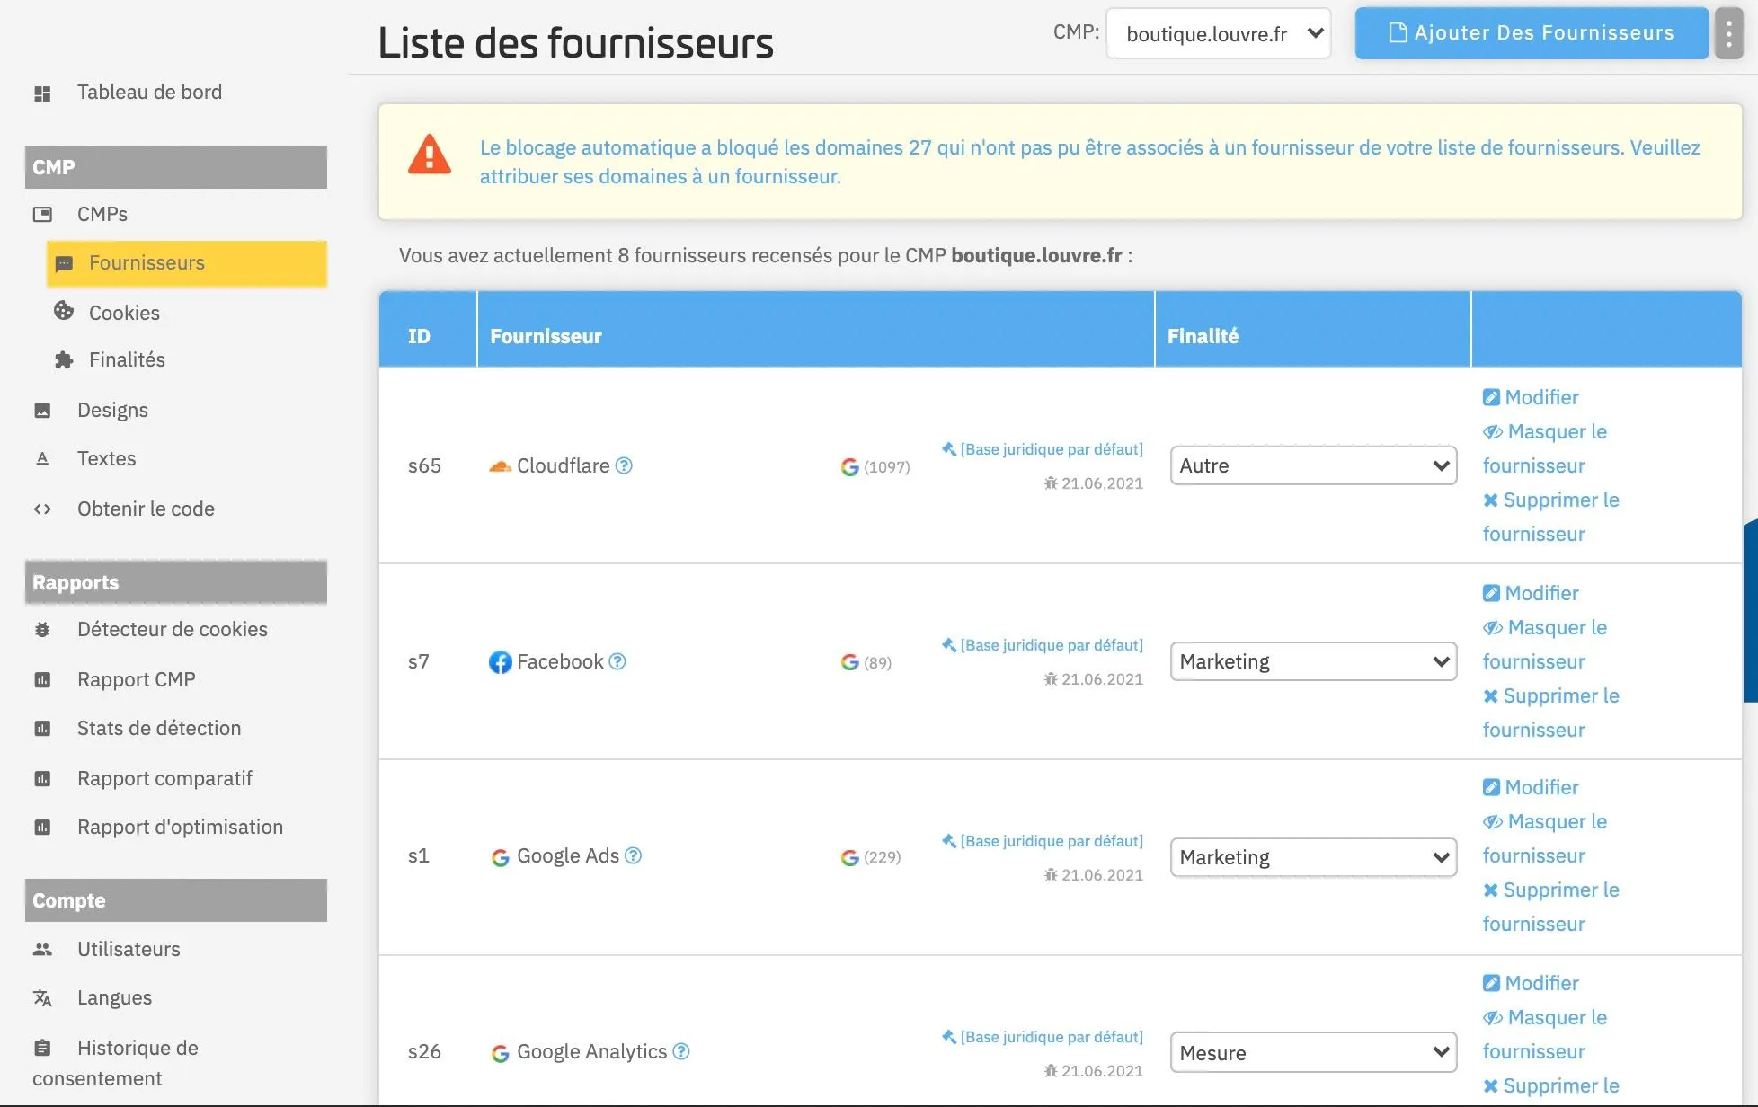Image resolution: width=1758 pixels, height=1107 pixels.
Task: Open the three-dot more options menu
Action: tap(1728, 33)
